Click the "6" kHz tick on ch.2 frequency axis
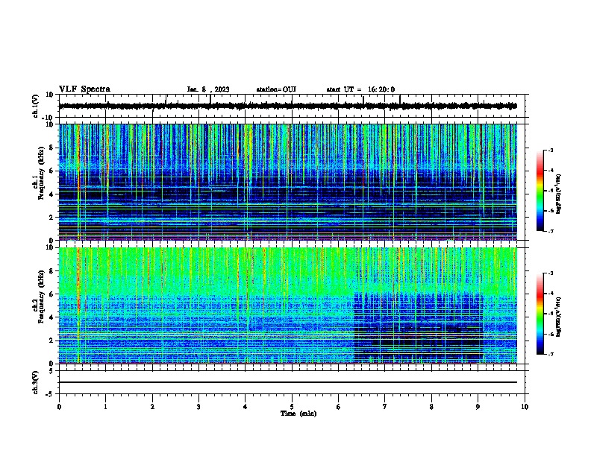591x456 pixels. coord(51,294)
